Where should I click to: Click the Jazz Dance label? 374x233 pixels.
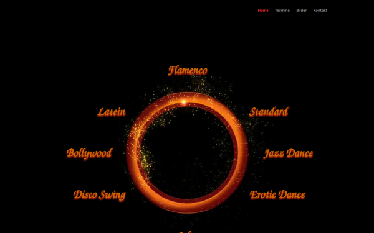tap(288, 153)
